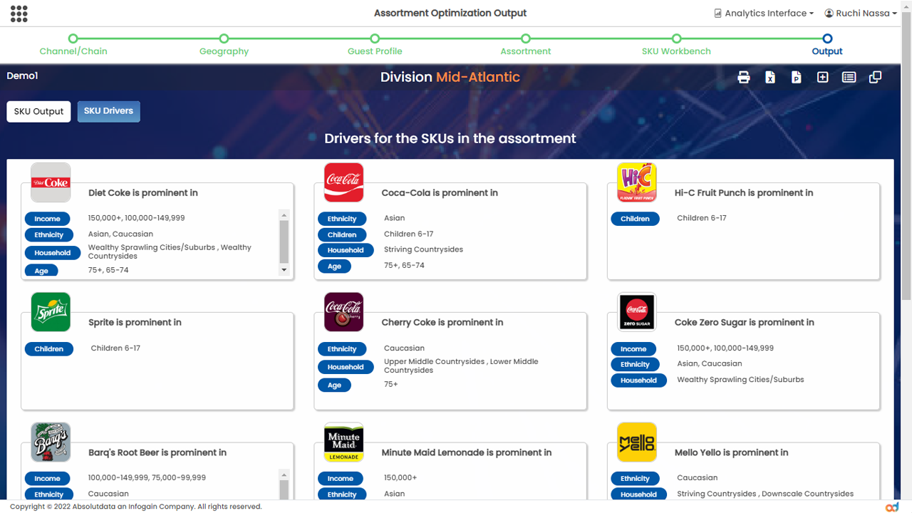The width and height of the screenshot is (912, 513).
Task: Click Coca-Cola Age tag
Action: (335, 266)
